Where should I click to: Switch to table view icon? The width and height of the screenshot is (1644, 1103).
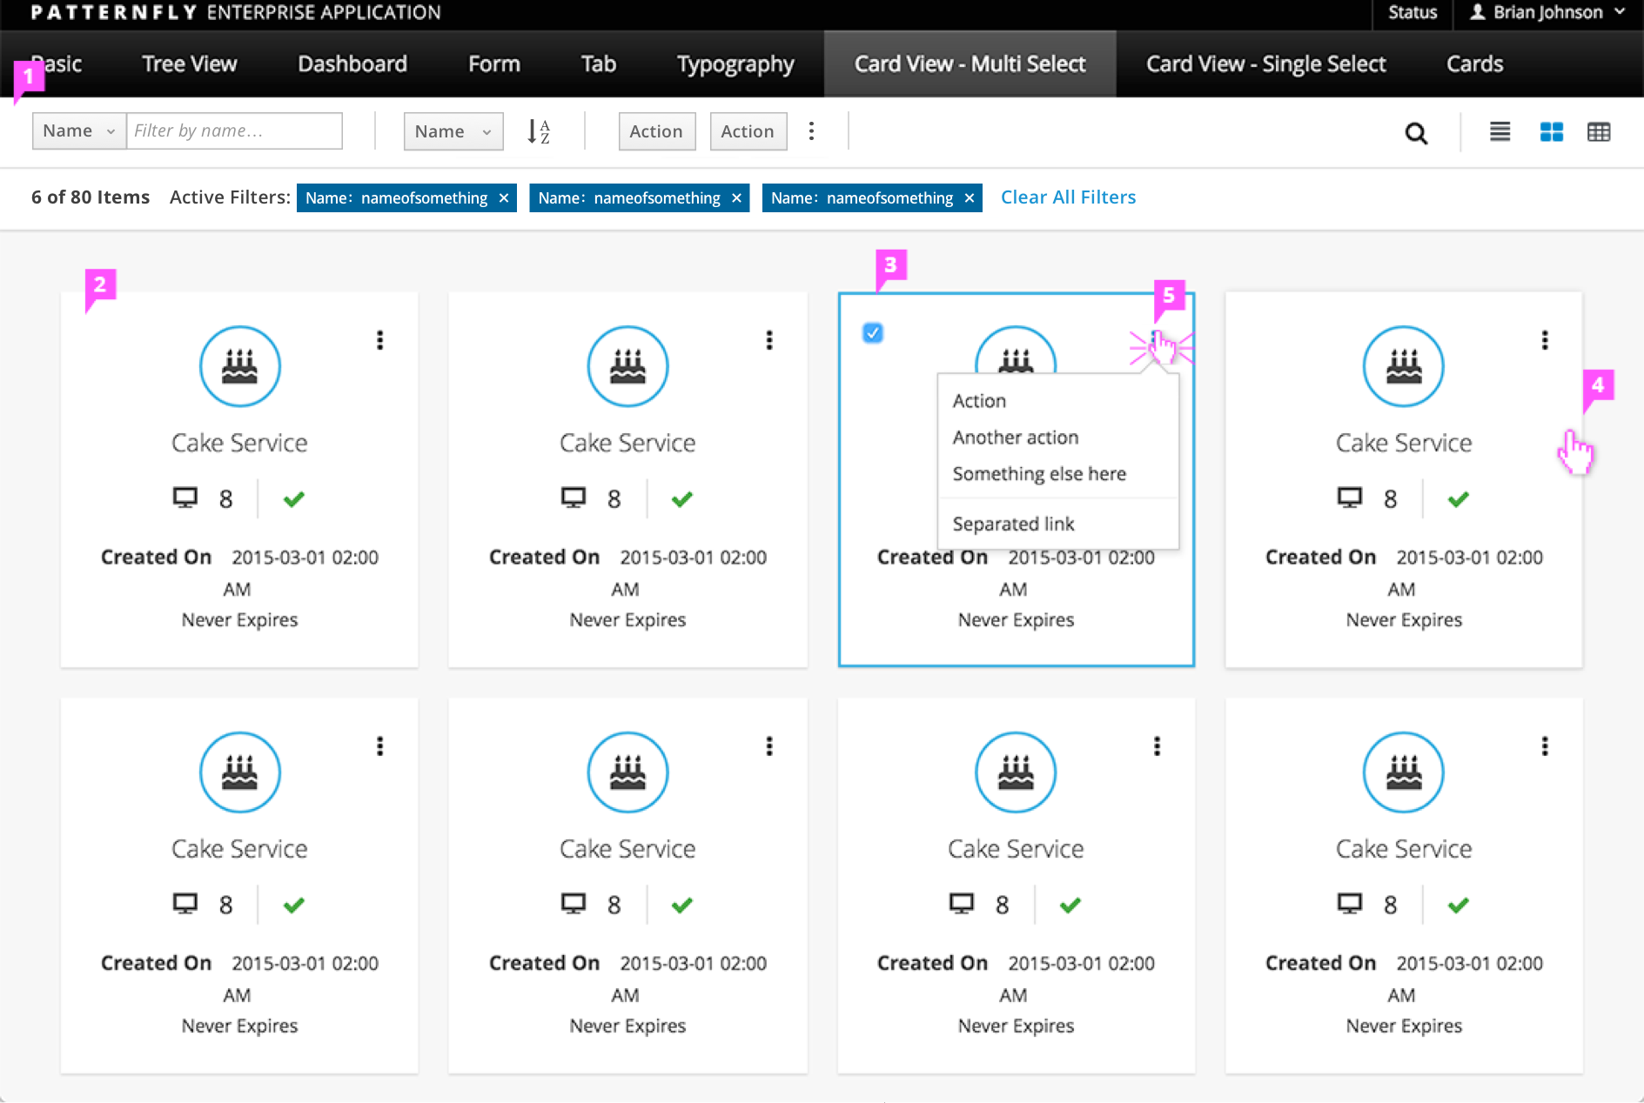click(x=1599, y=132)
